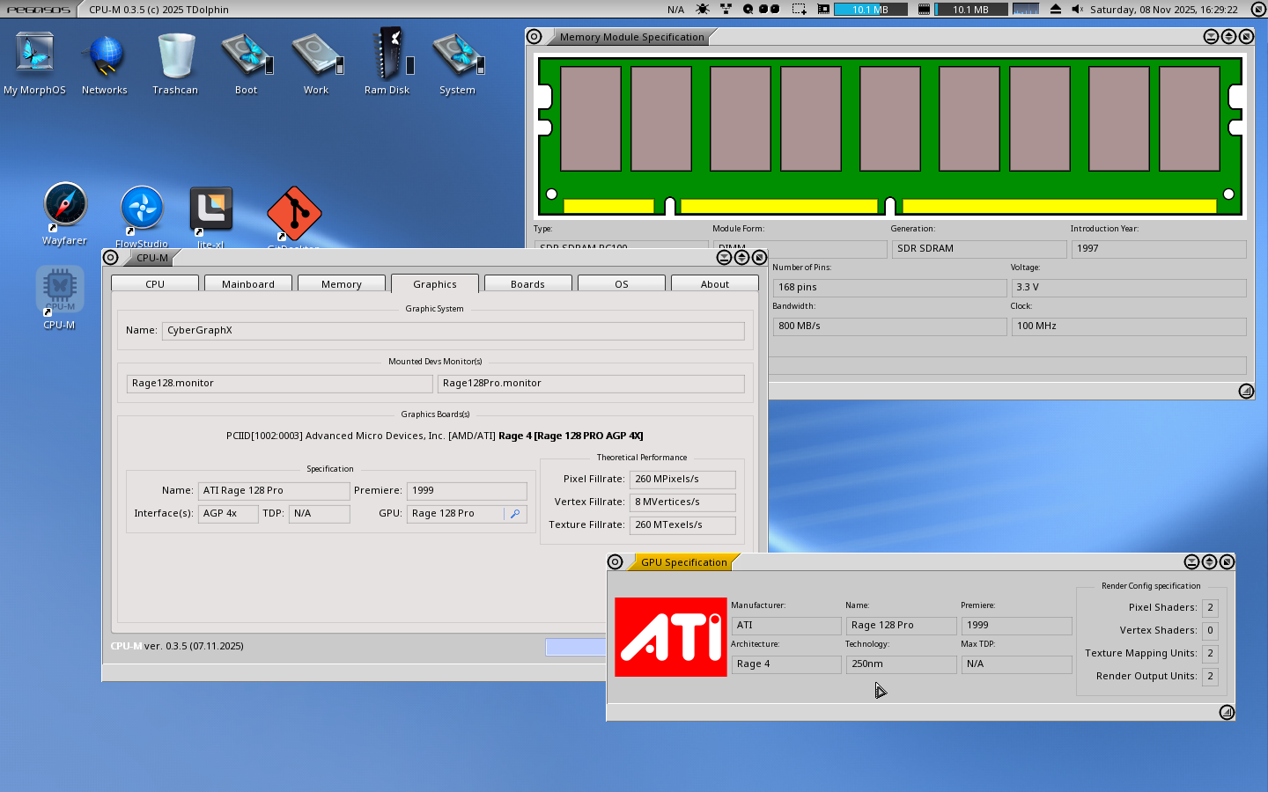Click the CPU load graph in top bar
Screen dimensions: 1268x792
coord(1025,10)
